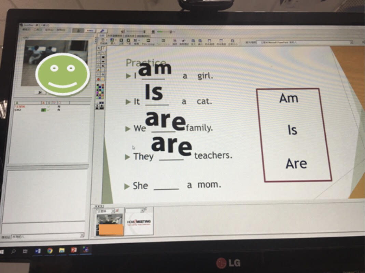Select the pen tool beside the pointer
The height and width of the screenshot is (273, 365).
click(103, 49)
